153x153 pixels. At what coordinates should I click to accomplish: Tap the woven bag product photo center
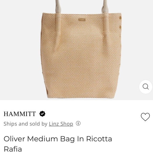click(x=81, y=55)
